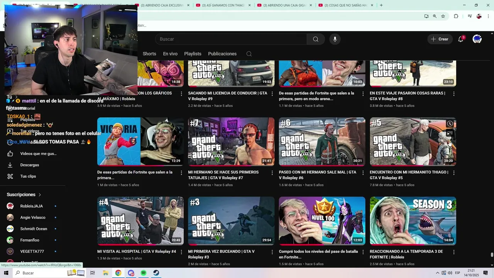
Task: Click the YouTube Buscar search field
Action: click(x=231, y=39)
